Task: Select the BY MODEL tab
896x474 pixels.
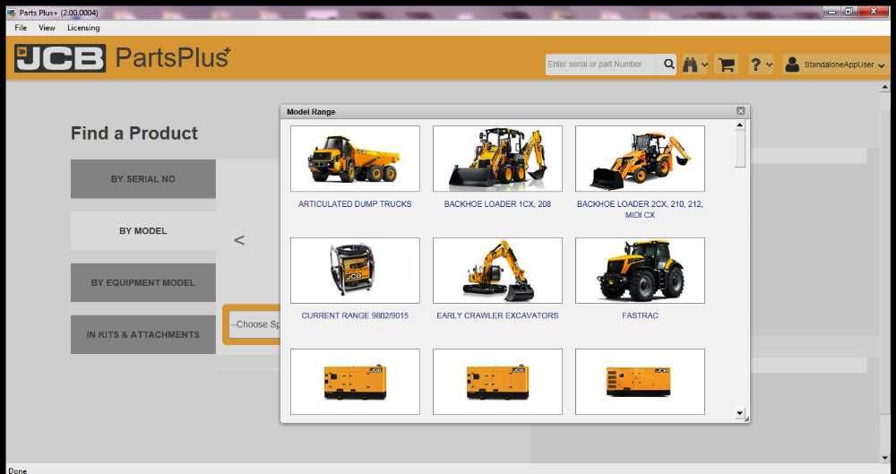Action: 142,231
